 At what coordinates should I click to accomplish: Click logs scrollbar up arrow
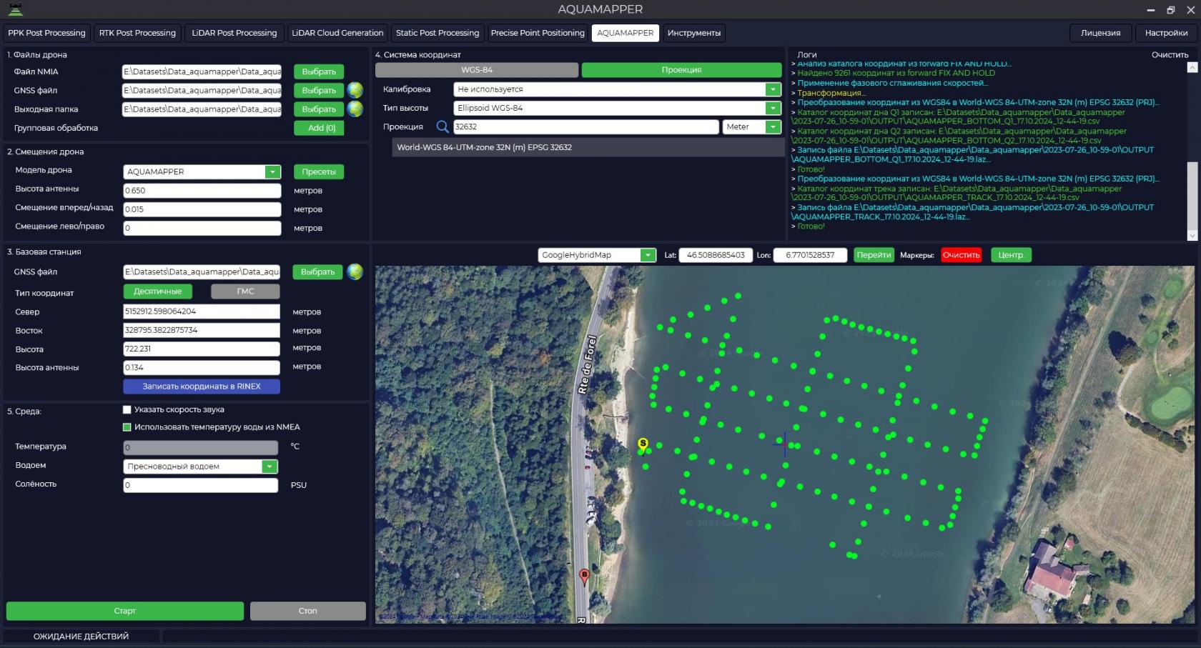(x=1192, y=67)
